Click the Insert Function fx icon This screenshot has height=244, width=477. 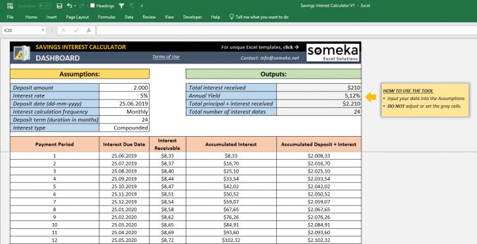(x=89, y=30)
